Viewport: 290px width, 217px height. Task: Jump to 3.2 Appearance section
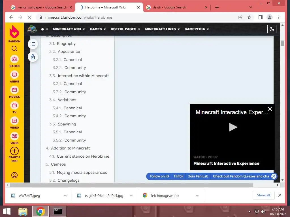[x=65, y=51]
